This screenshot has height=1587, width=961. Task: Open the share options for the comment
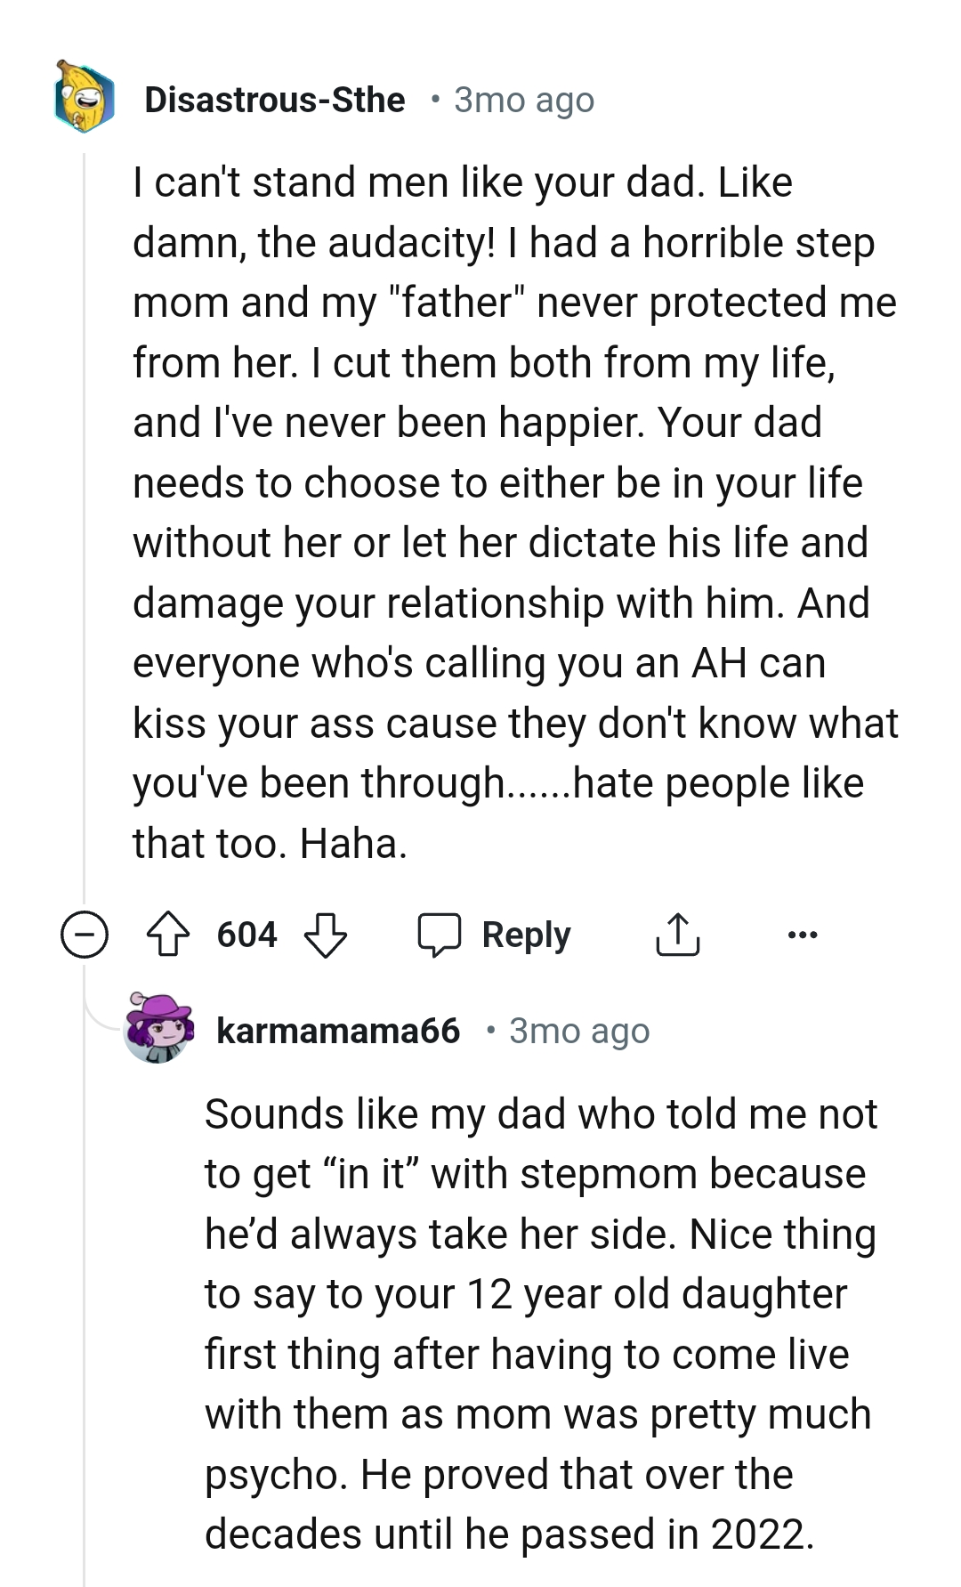680,934
